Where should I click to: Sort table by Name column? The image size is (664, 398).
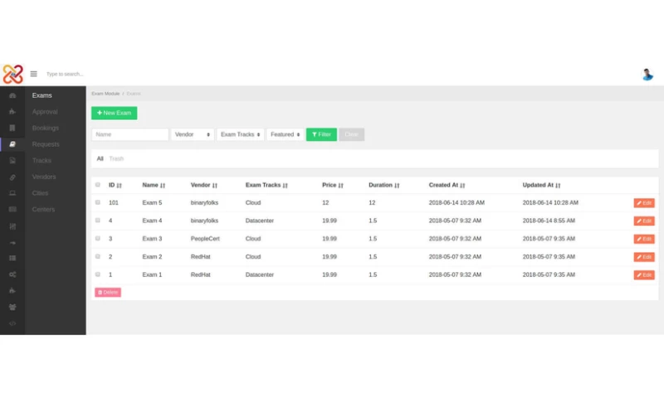(154, 185)
